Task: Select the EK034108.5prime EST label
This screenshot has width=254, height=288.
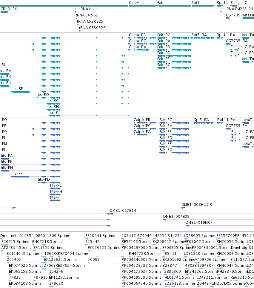Action: pos(25,284)
